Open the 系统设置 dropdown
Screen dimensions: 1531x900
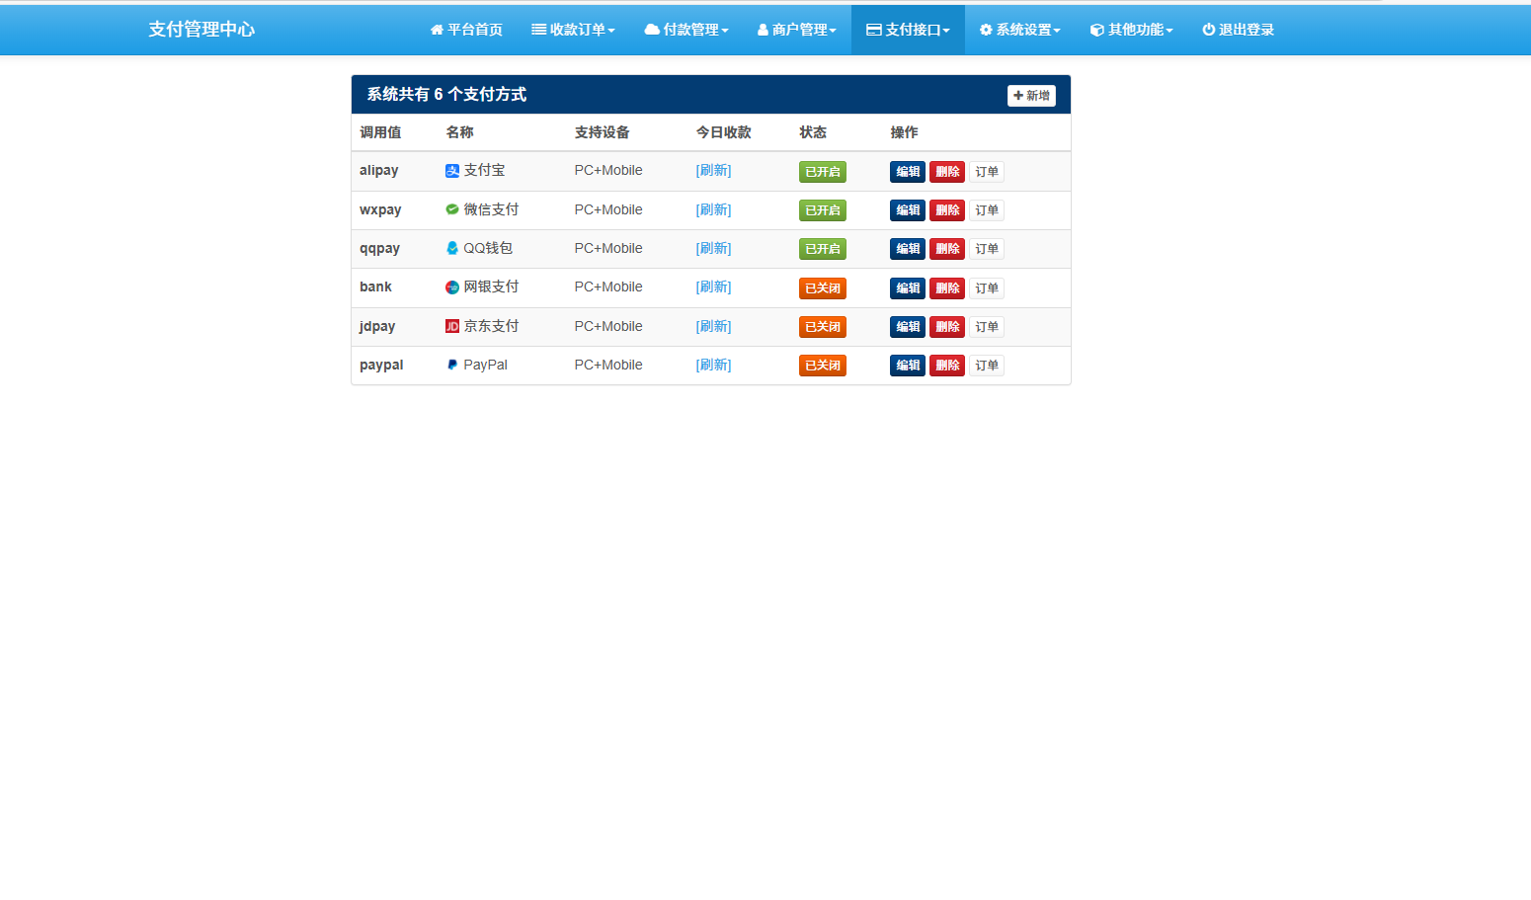pyautogui.click(x=1020, y=30)
